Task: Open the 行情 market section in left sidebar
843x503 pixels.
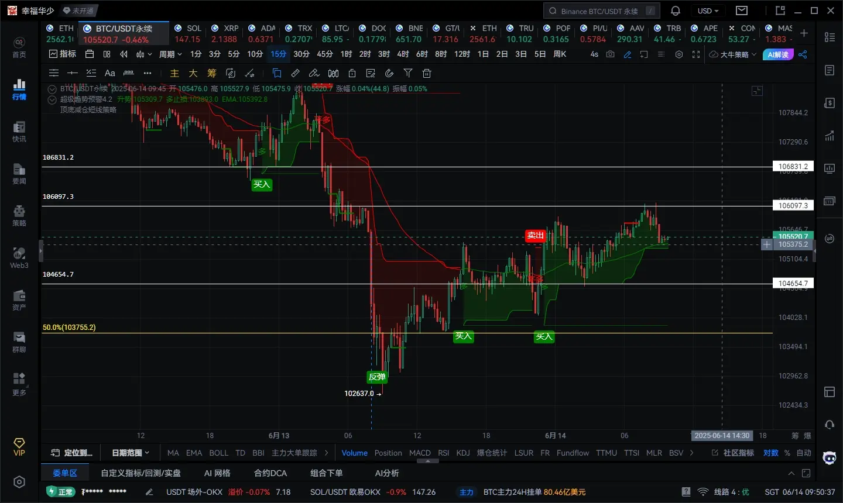Action: click(x=19, y=89)
